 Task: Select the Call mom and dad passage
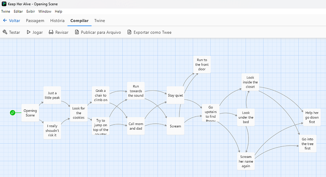[136, 126]
